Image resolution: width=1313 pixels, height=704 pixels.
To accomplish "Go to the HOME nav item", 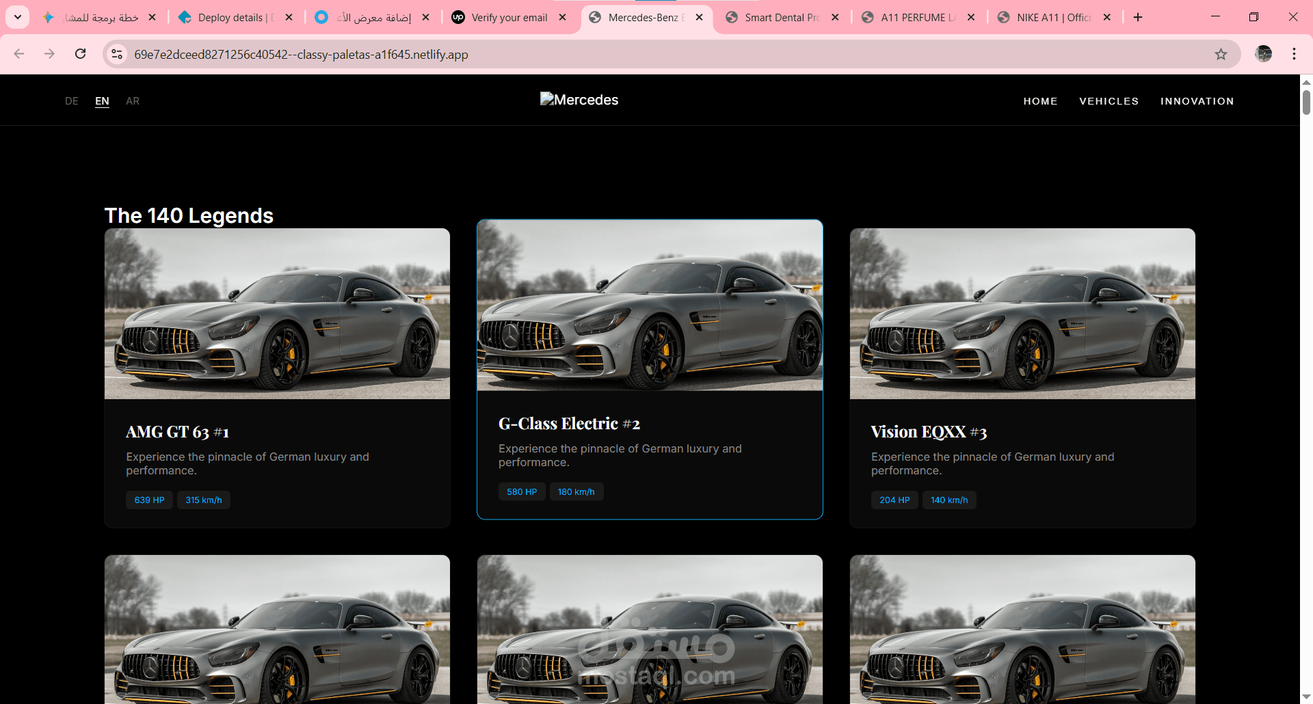I will coord(1040,101).
